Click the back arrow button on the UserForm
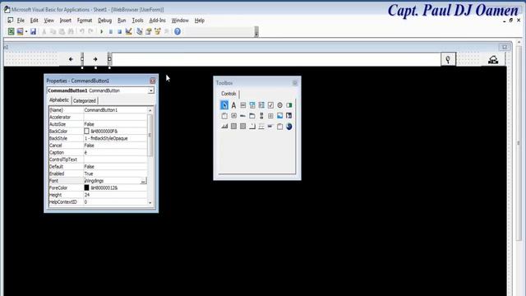Viewport: 526px width, 296px height. [x=71, y=59]
